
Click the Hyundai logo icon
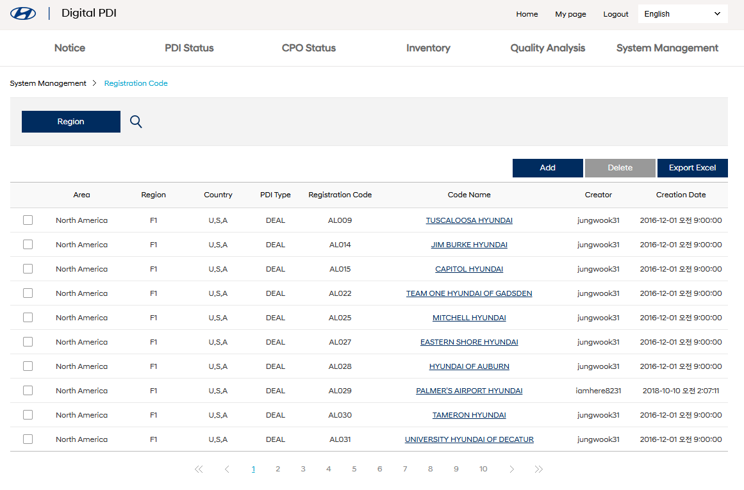coord(23,13)
